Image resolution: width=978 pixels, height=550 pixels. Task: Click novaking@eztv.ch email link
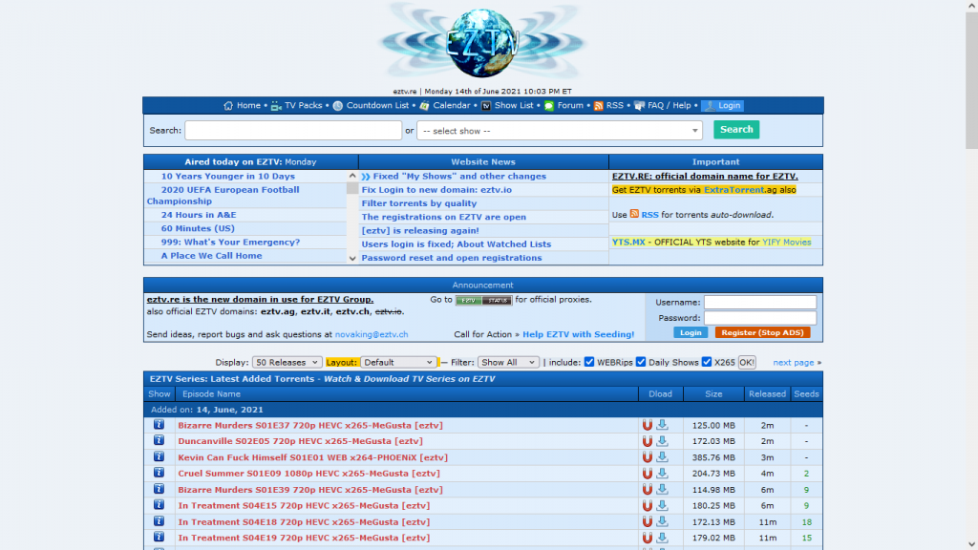pos(372,334)
